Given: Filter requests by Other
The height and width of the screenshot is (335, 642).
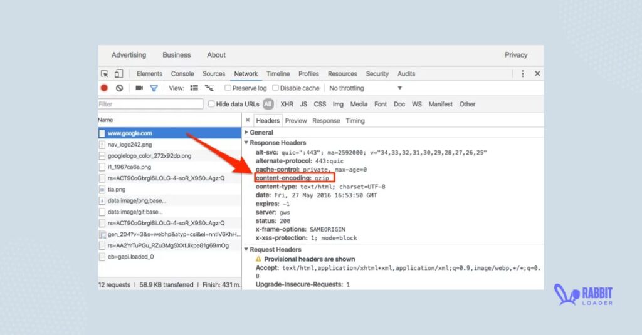Looking at the screenshot, I should (x=467, y=105).
